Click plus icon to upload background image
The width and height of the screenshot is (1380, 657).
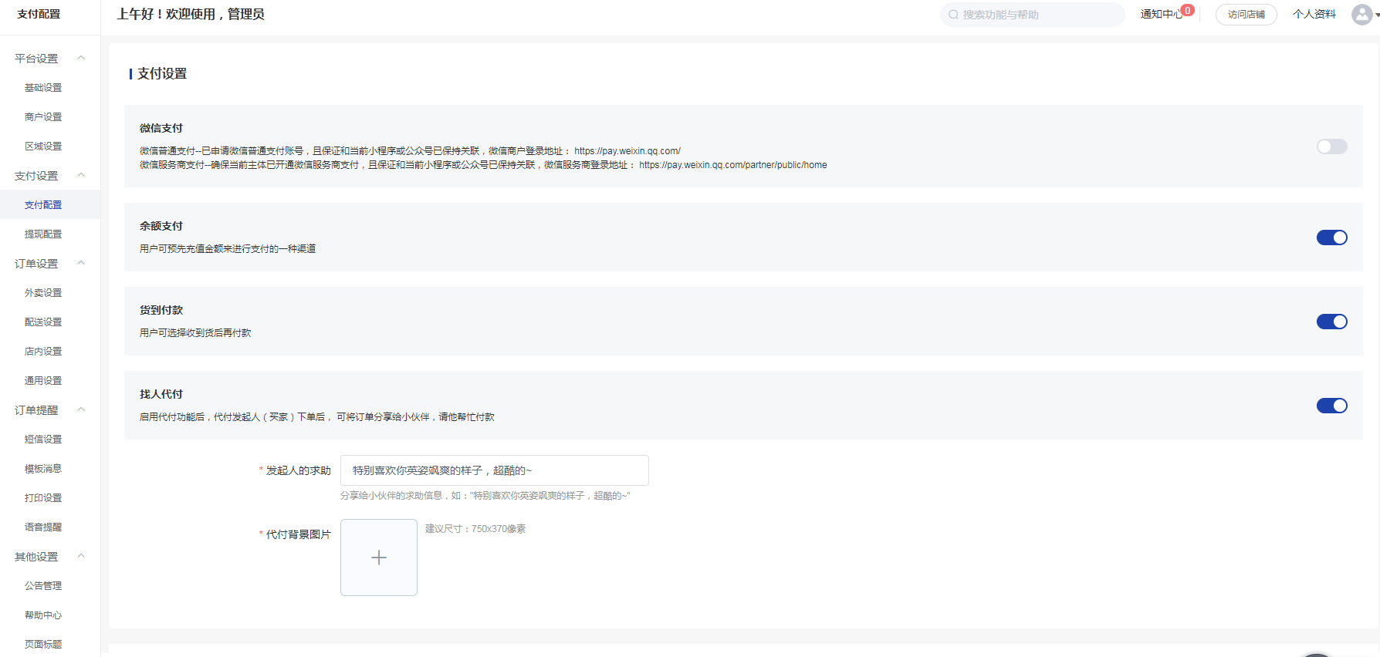click(x=379, y=558)
